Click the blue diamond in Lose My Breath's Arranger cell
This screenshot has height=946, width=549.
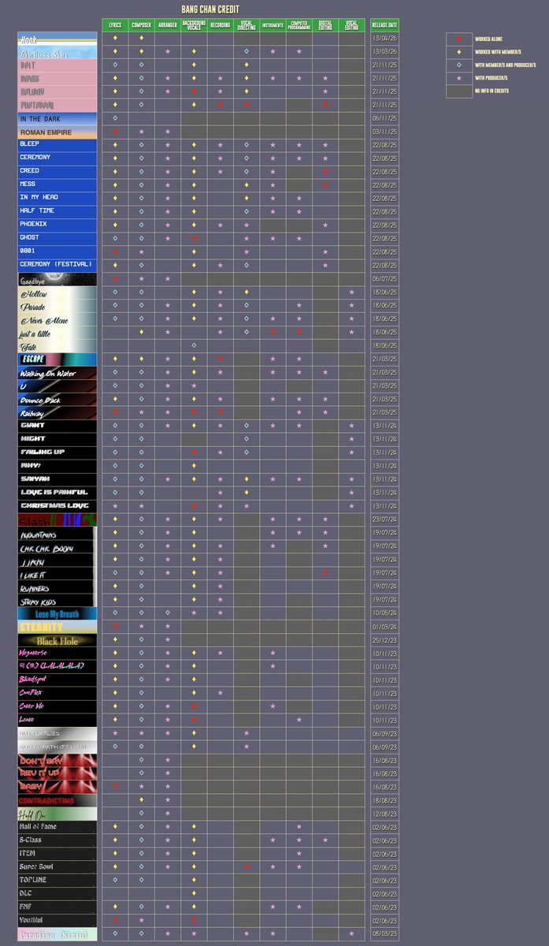click(x=168, y=612)
